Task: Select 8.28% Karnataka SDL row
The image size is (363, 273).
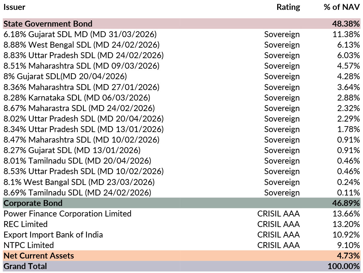Action: tap(77, 98)
